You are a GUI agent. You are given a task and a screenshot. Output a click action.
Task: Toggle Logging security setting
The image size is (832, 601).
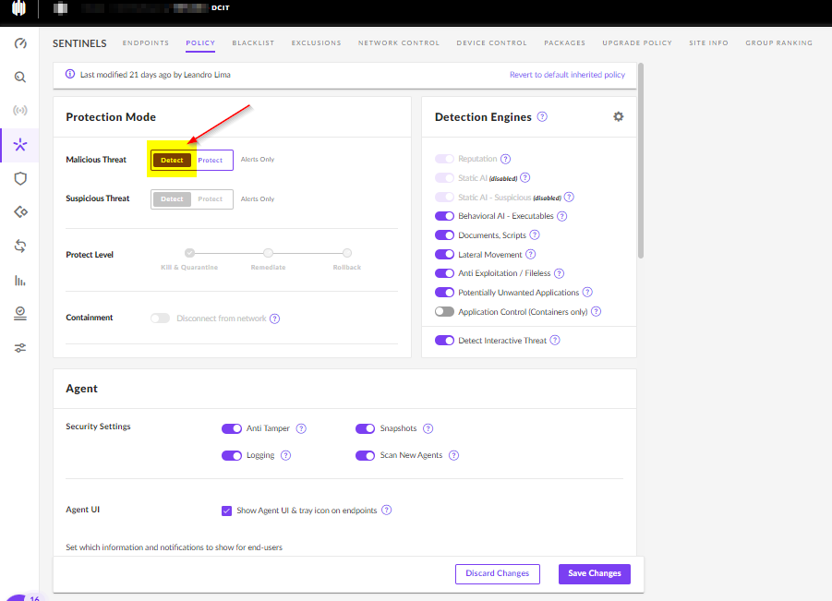[x=232, y=456]
